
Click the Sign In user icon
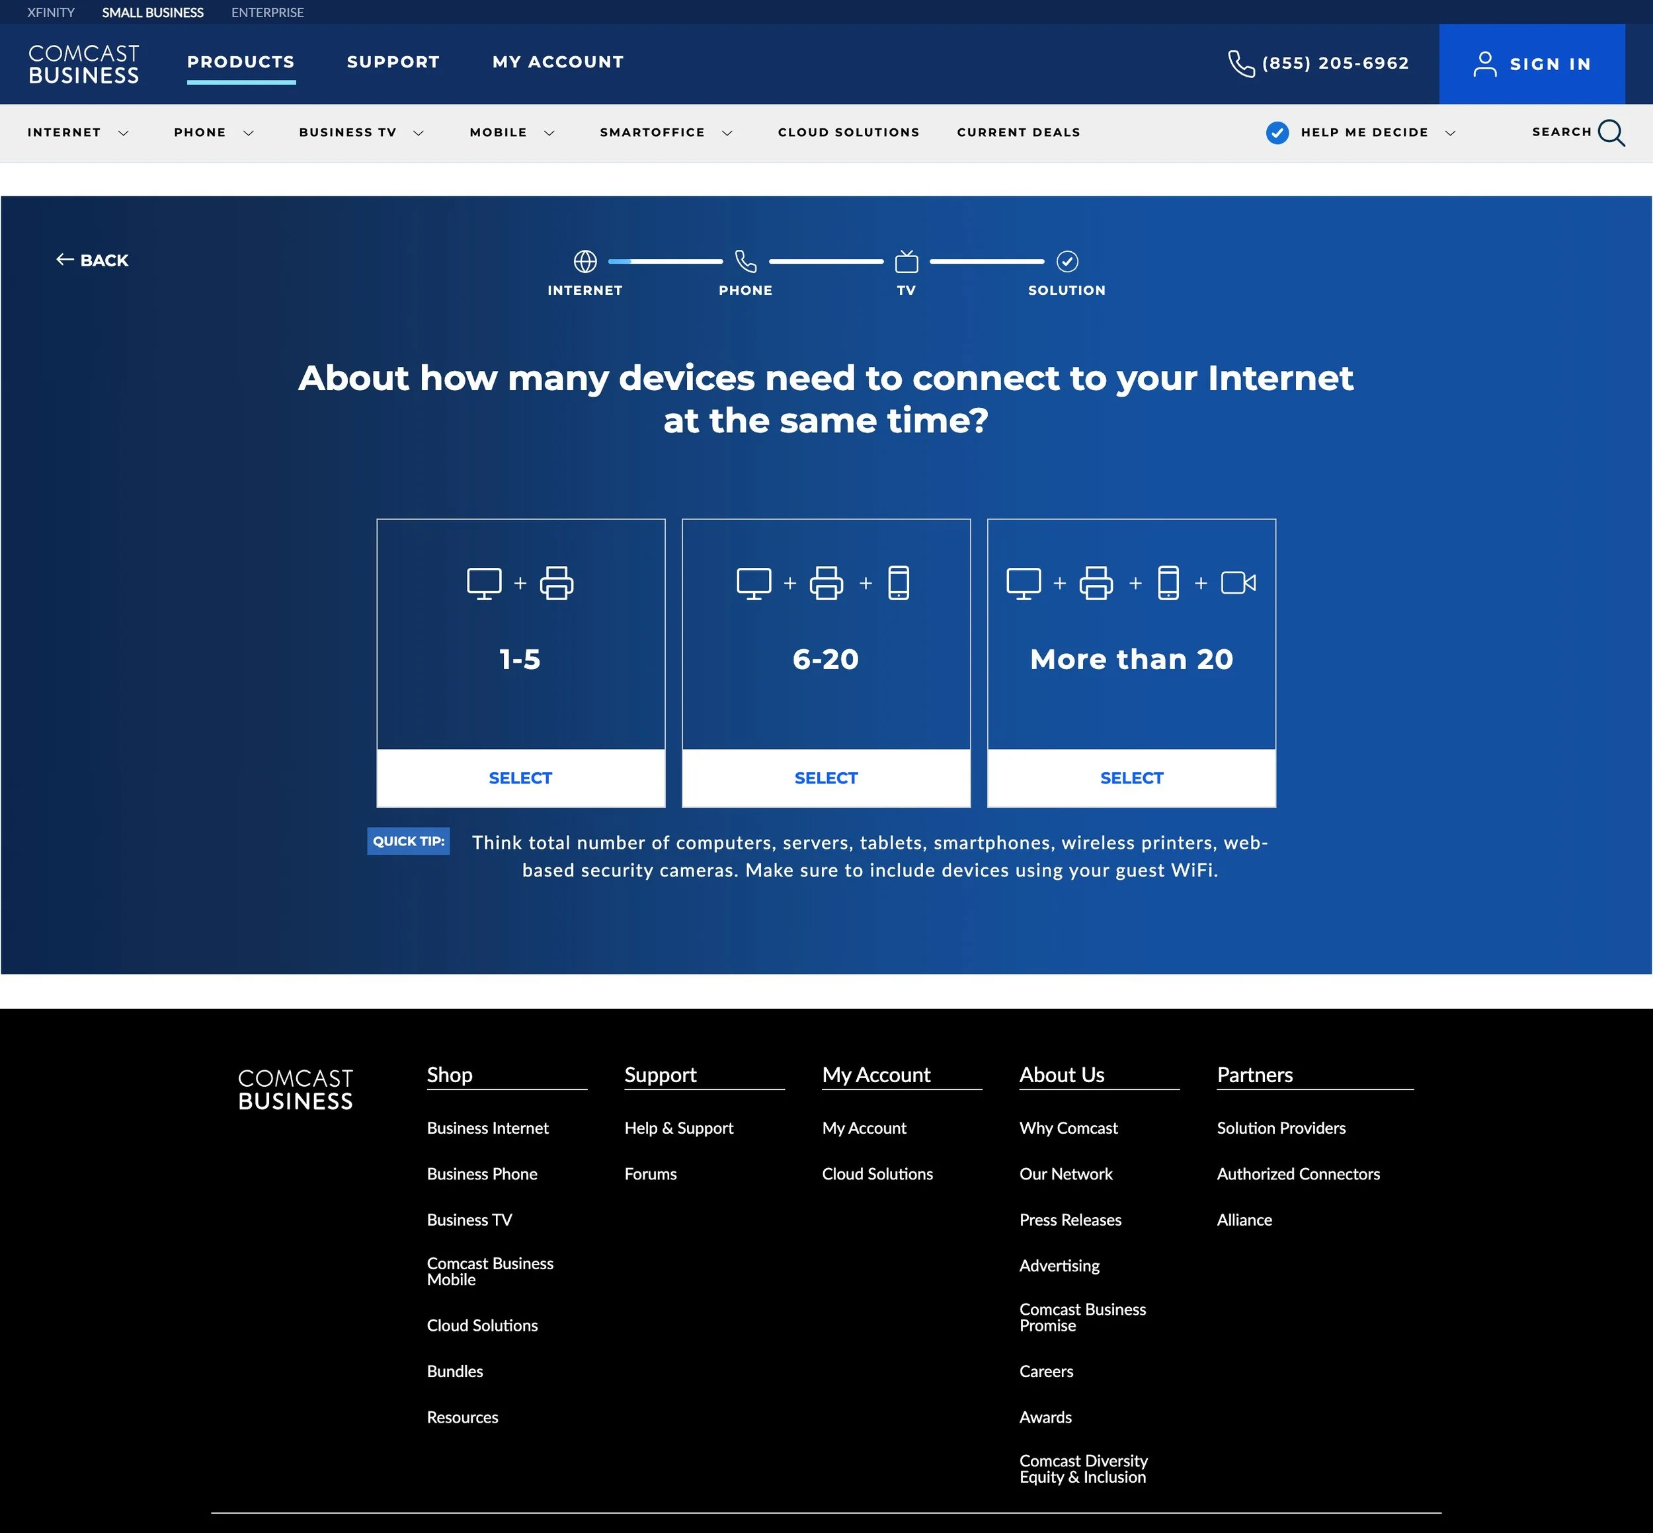click(1484, 64)
